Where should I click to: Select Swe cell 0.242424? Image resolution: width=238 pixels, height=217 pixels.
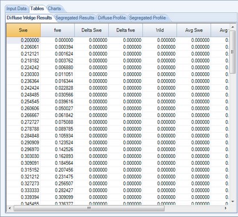click(x=24, y=88)
